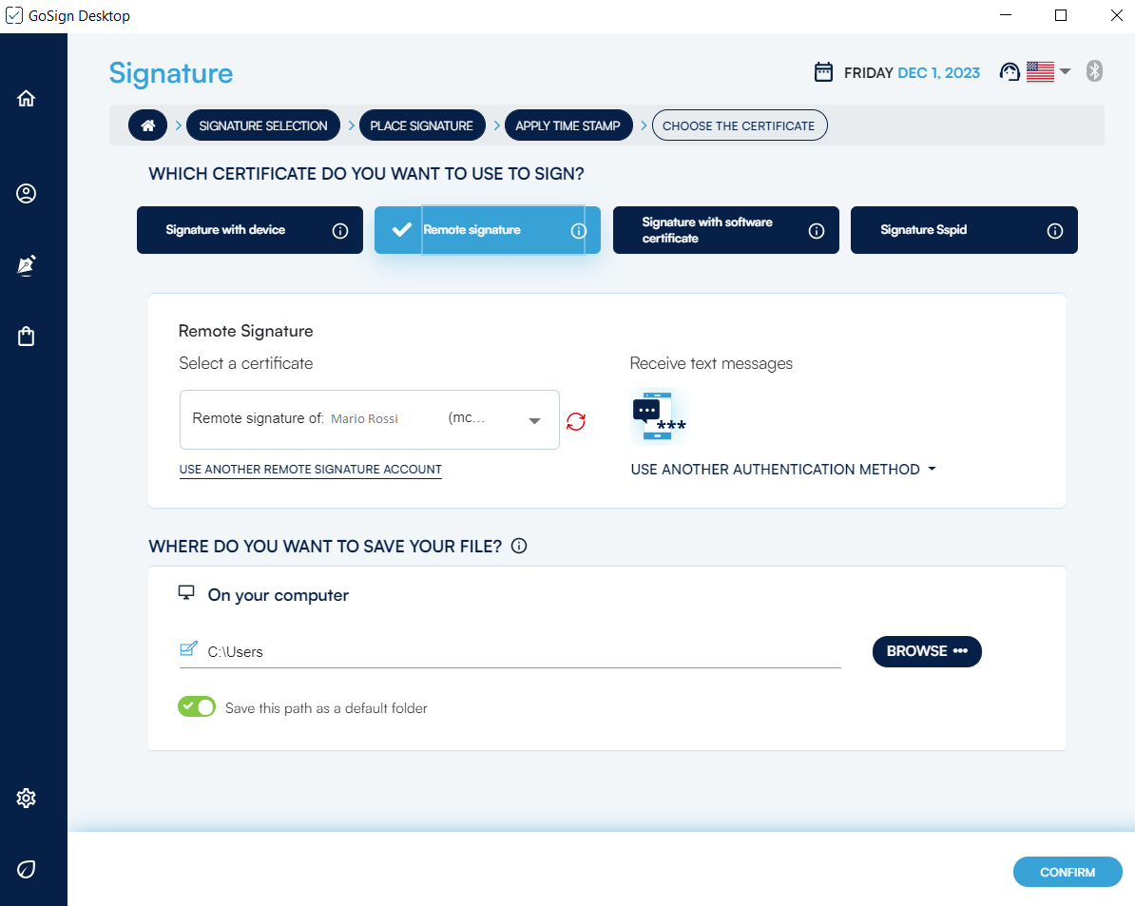Image resolution: width=1135 pixels, height=906 pixels.
Task: Open Home from the left sidebar
Action: click(27, 98)
